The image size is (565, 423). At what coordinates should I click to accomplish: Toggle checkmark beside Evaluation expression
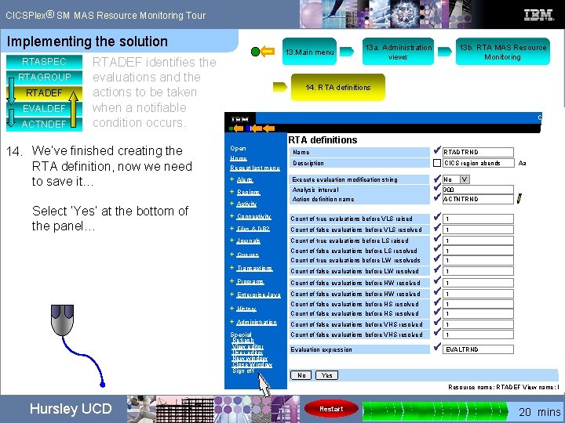coord(437,347)
